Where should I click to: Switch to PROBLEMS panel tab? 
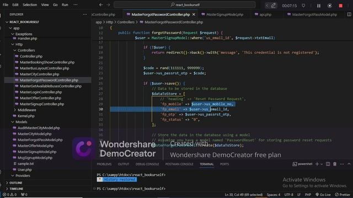pos(104,164)
